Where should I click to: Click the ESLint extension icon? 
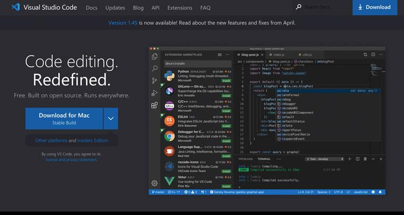pyautogui.click(x=169, y=121)
